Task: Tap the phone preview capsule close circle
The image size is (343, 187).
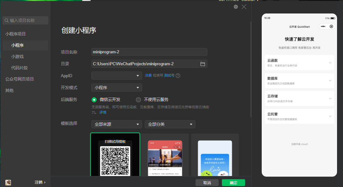Action: click(331, 26)
